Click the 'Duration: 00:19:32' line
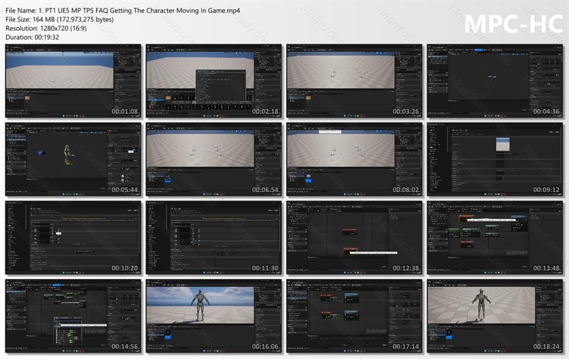569x359 pixels. [x=32, y=37]
